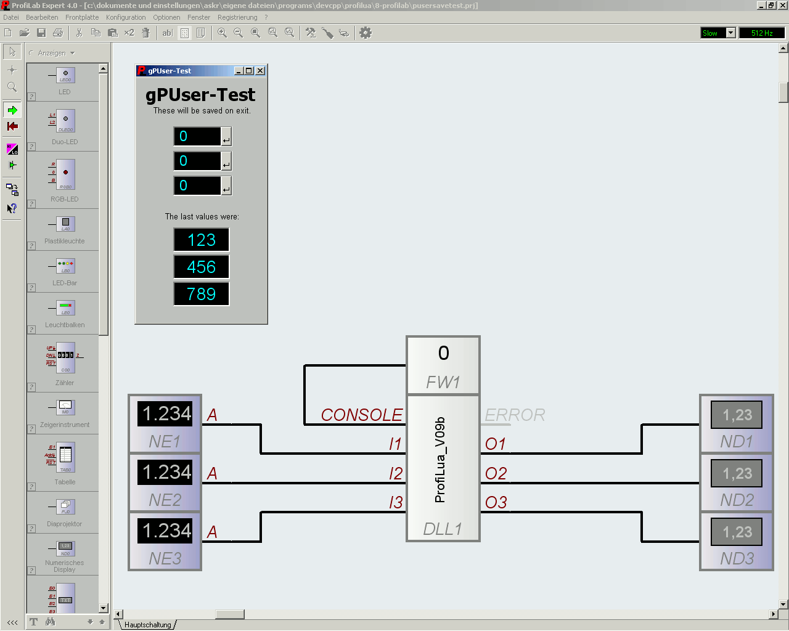Click the binoculars search icon at sidebar bottom
The width and height of the screenshot is (789, 631).
pyautogui.click(x=51, y=622)
